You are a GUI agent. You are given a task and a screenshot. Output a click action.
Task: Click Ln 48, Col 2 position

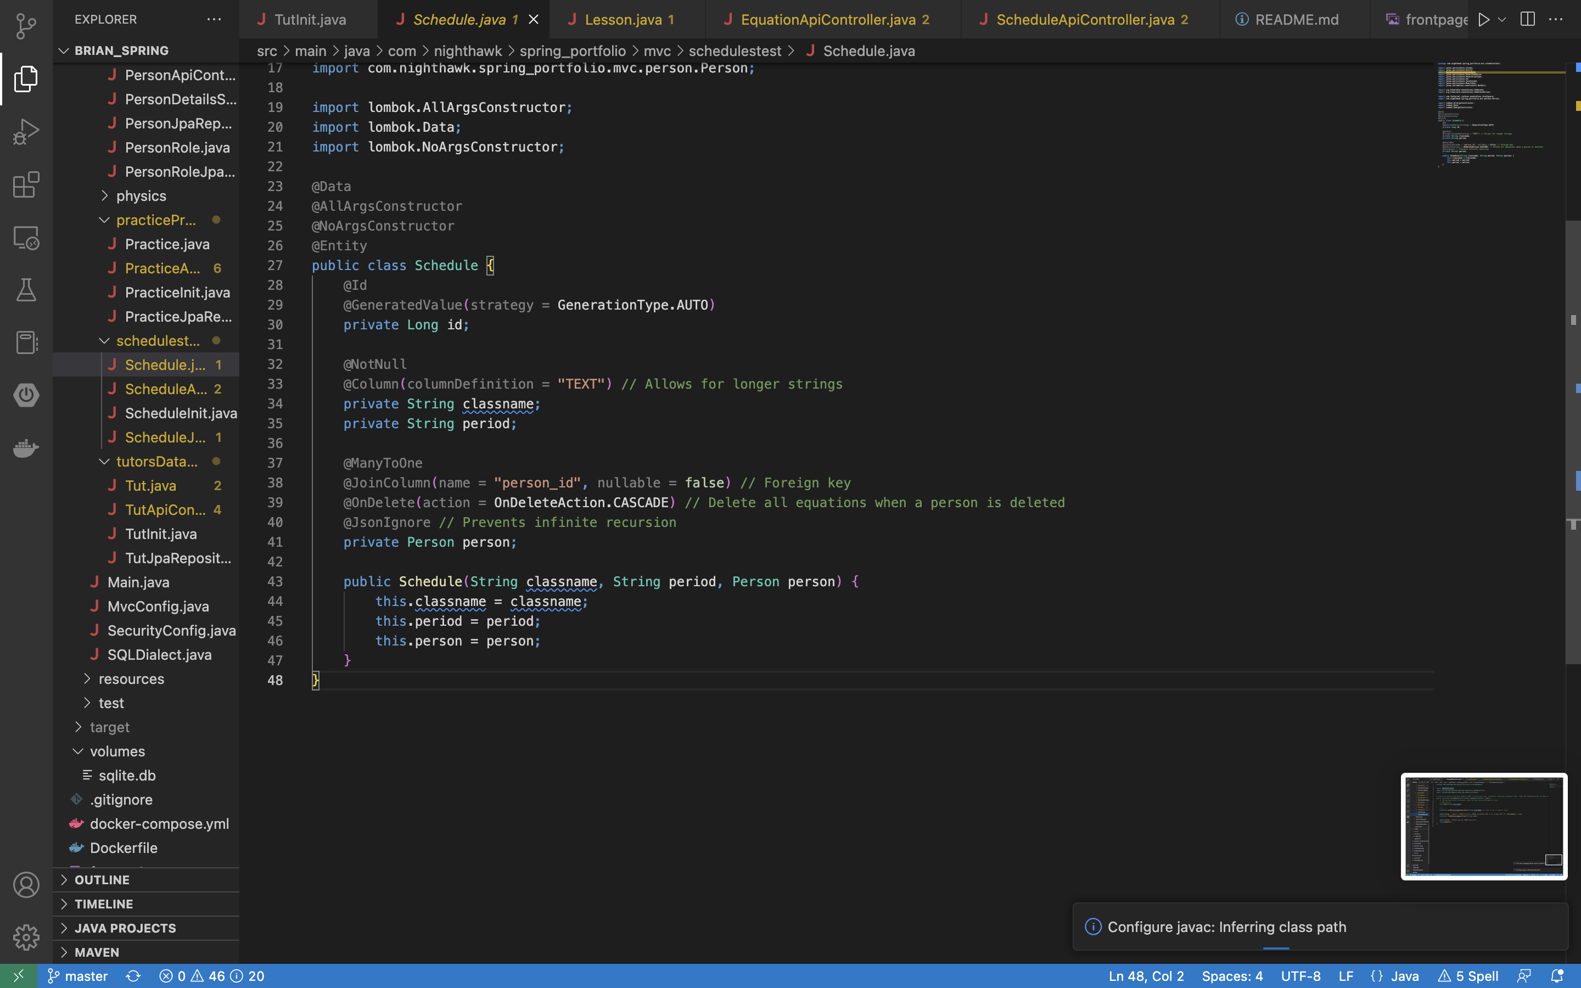(1146, 975)
